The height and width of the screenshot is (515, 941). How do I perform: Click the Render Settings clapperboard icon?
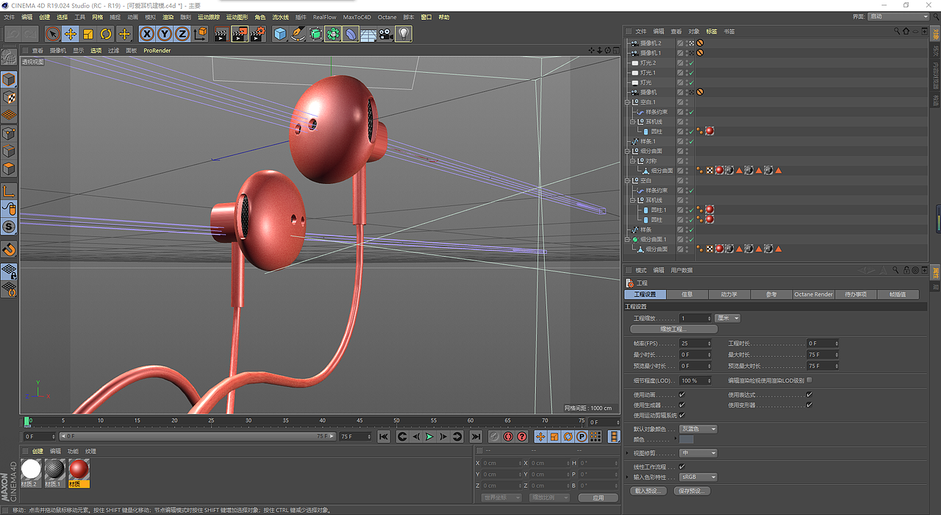tap(257, 34)
